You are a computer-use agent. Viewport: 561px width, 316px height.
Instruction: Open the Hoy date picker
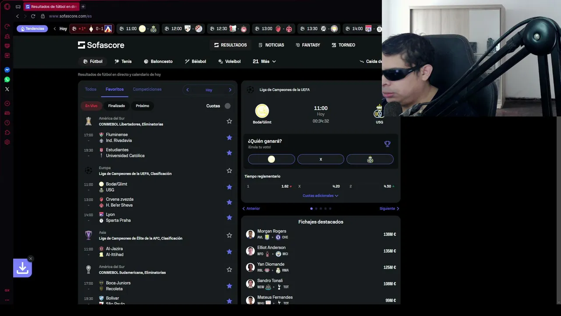pos(209,90)
